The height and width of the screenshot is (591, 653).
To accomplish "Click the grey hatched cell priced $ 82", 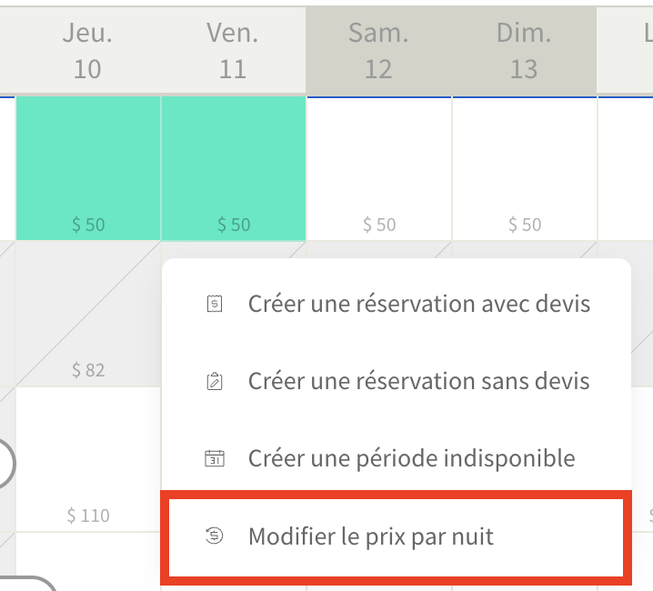I will tap(88, 314).
